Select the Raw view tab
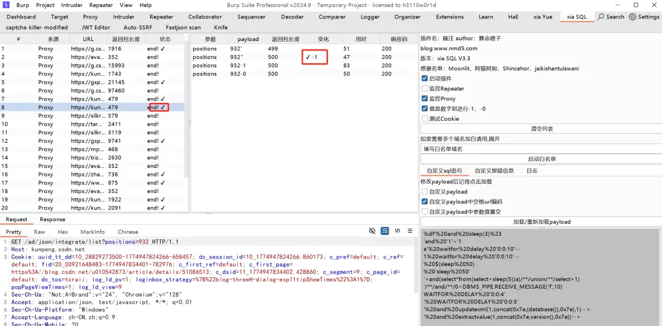 [39, 232]
